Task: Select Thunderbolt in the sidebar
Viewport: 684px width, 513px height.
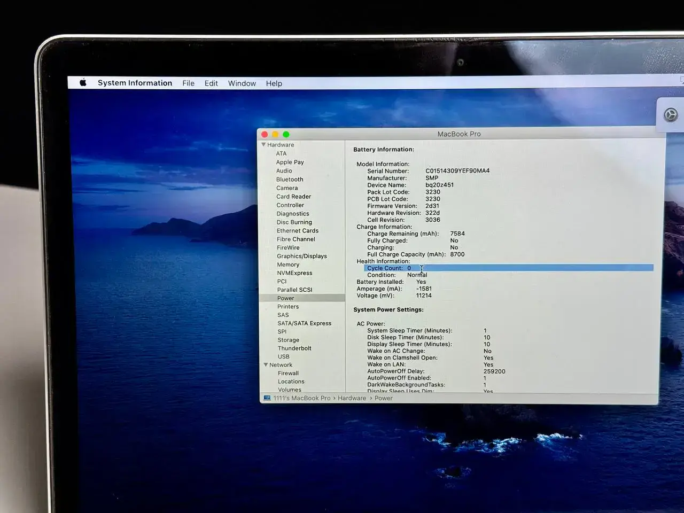Action: (x=294, y=348)
